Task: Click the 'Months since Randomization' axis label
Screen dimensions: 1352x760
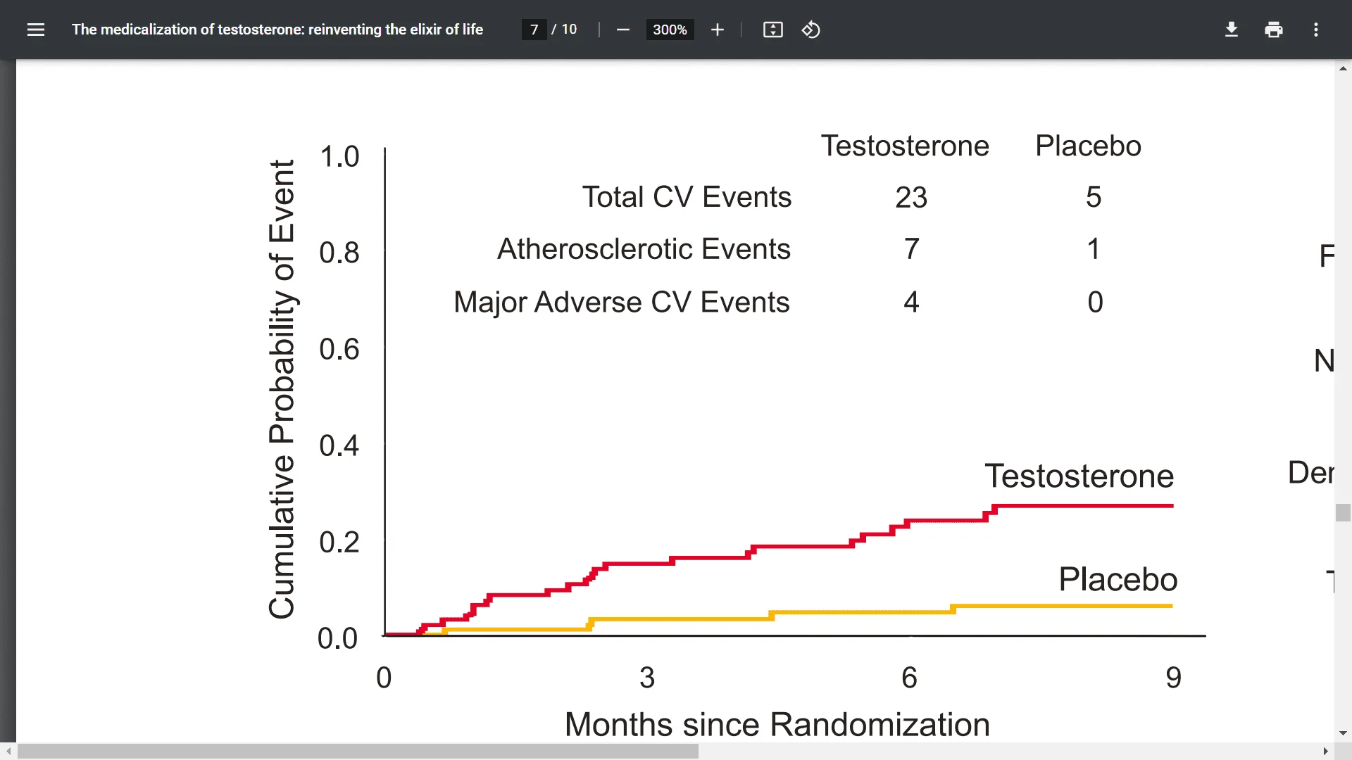Action: (x=777, y=725)
